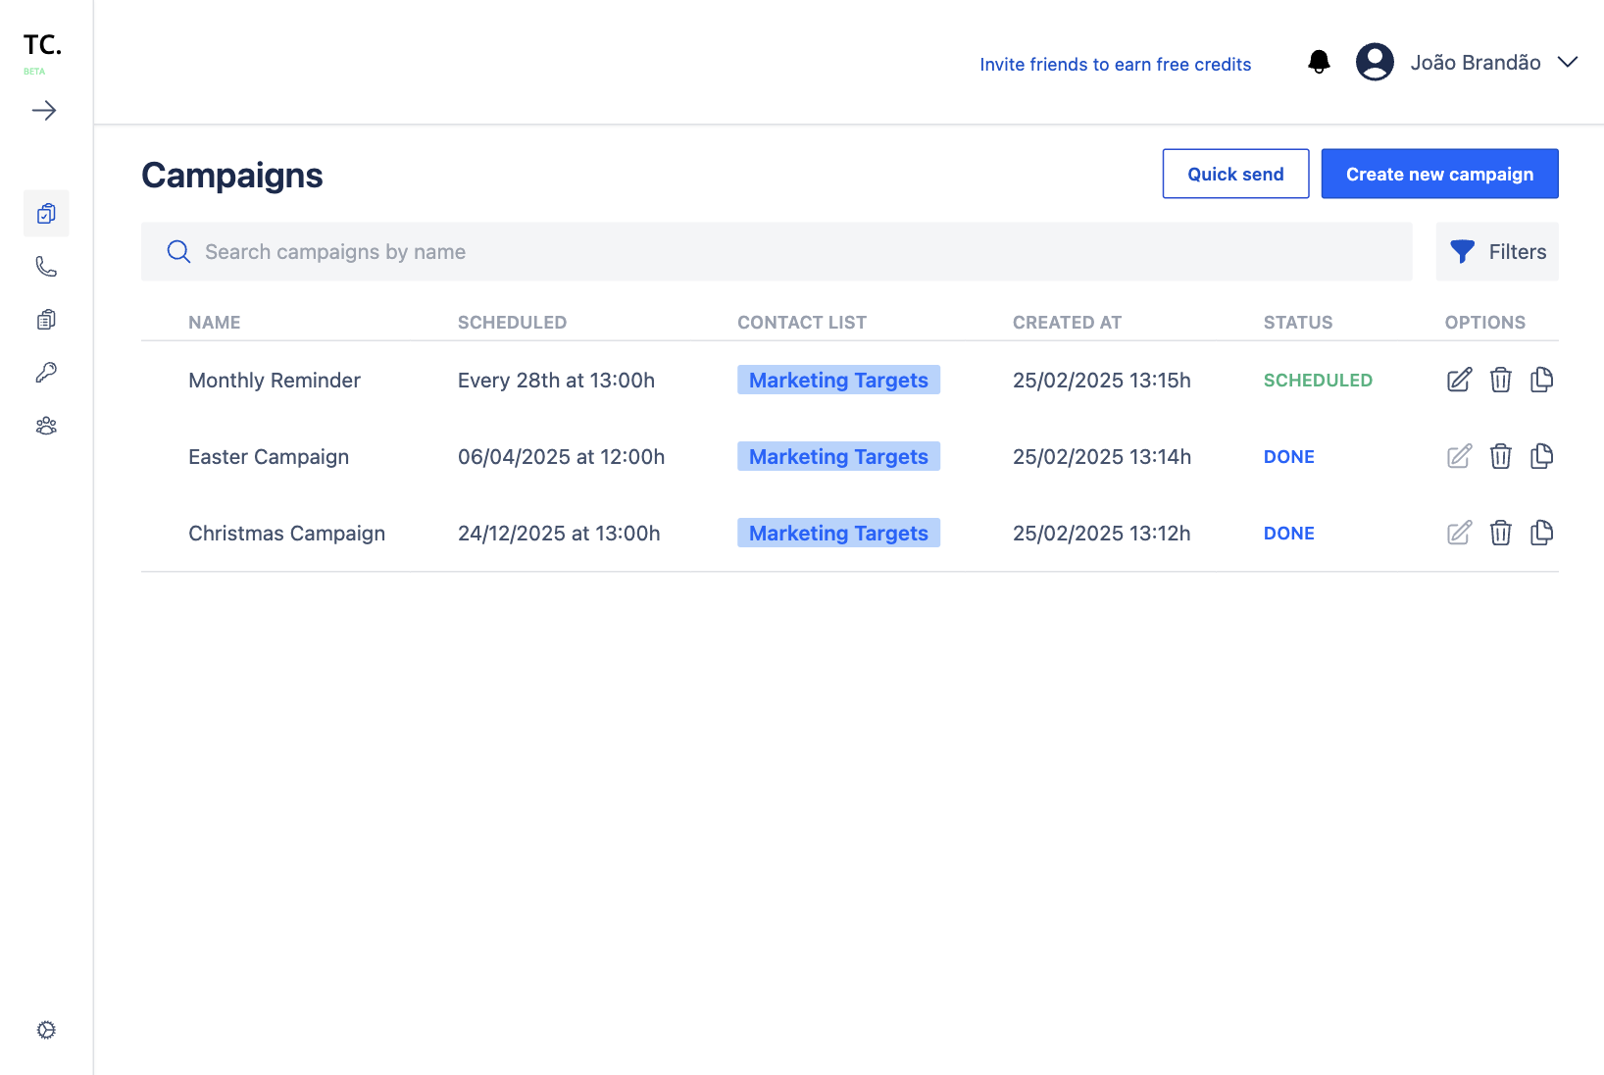
Task: Edit the Easter Campaign
Action: [1459, 456]
